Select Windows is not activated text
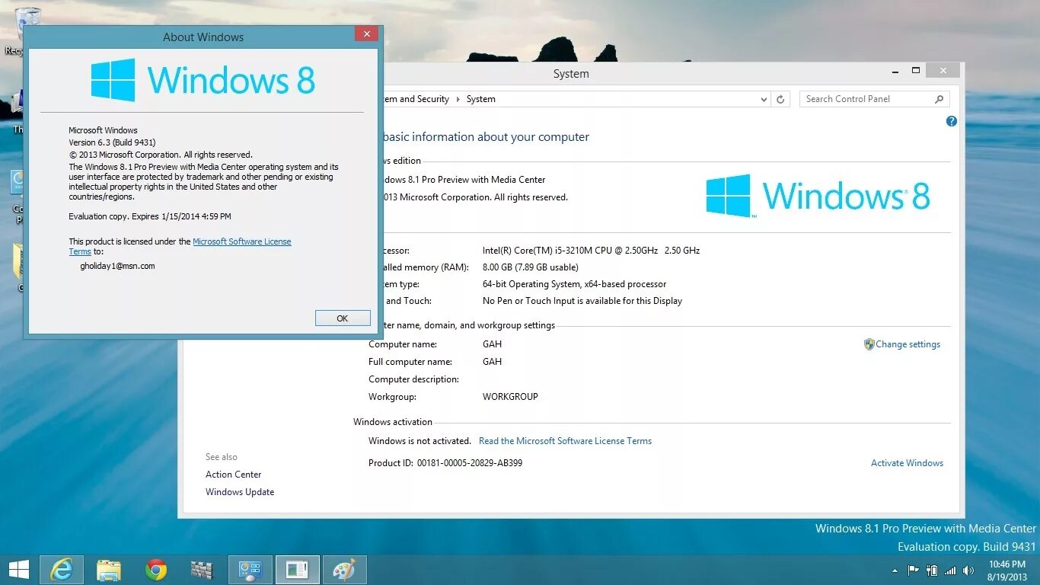 [x=418, y=441]
